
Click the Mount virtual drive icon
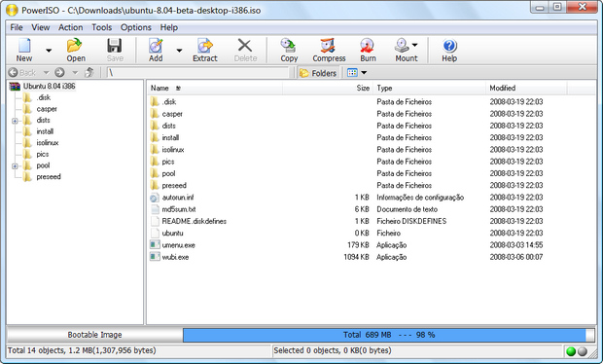403,46
